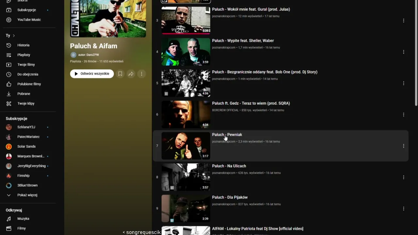418x235 pixels.
Task: Select Playlisty in the sidebar
Action: pos(28,55)
